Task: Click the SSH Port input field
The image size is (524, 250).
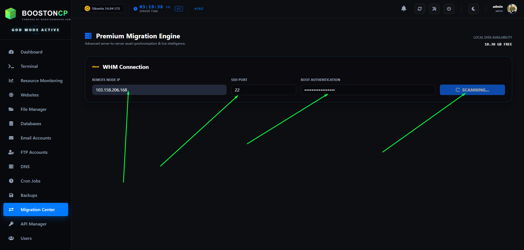Action: pyautogui.click(x=263, y=90)
